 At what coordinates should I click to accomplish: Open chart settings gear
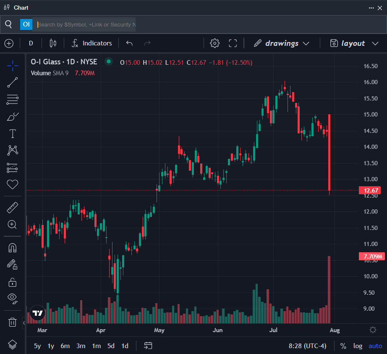pos(215,43)
